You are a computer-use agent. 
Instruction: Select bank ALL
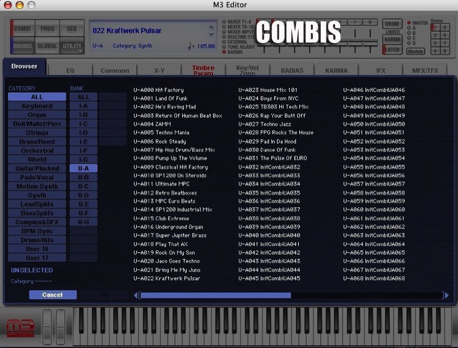83,97
